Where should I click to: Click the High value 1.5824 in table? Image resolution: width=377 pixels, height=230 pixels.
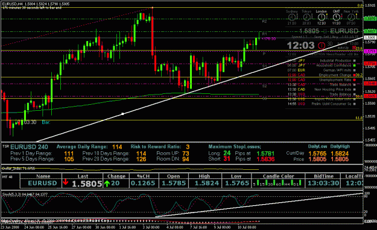click(207, 183)
